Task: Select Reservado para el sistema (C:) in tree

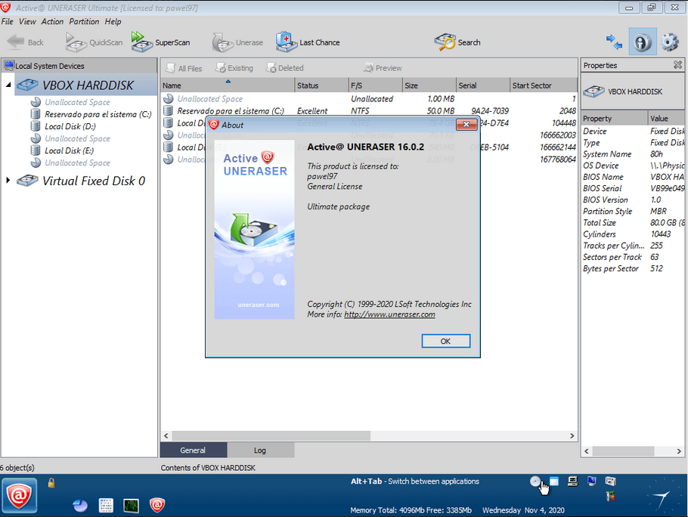Action: (x=98, y=114)
